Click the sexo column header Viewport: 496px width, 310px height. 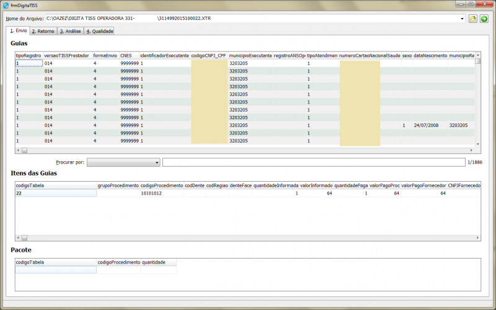(x=407, y=56)
